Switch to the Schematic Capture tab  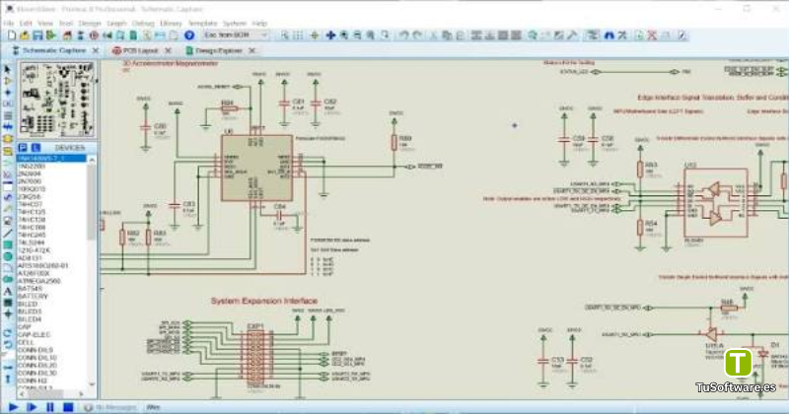coord(54,50)
